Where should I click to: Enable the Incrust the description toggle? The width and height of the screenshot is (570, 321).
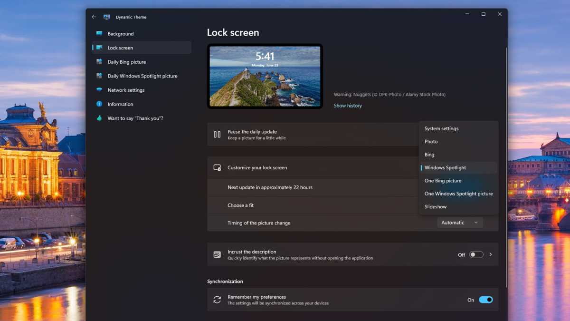coord(476,254)
